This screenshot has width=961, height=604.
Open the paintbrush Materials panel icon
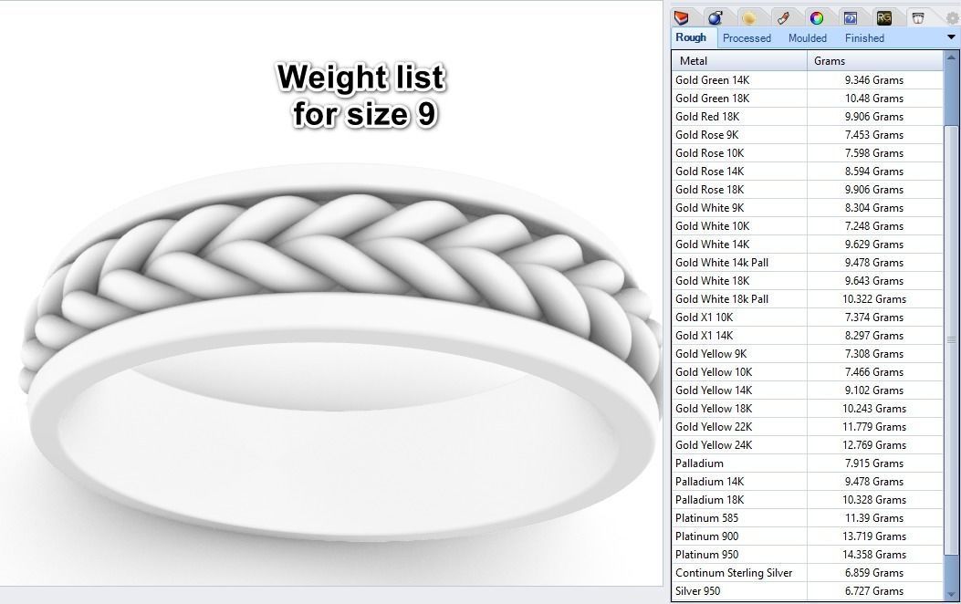coord(783,17)
